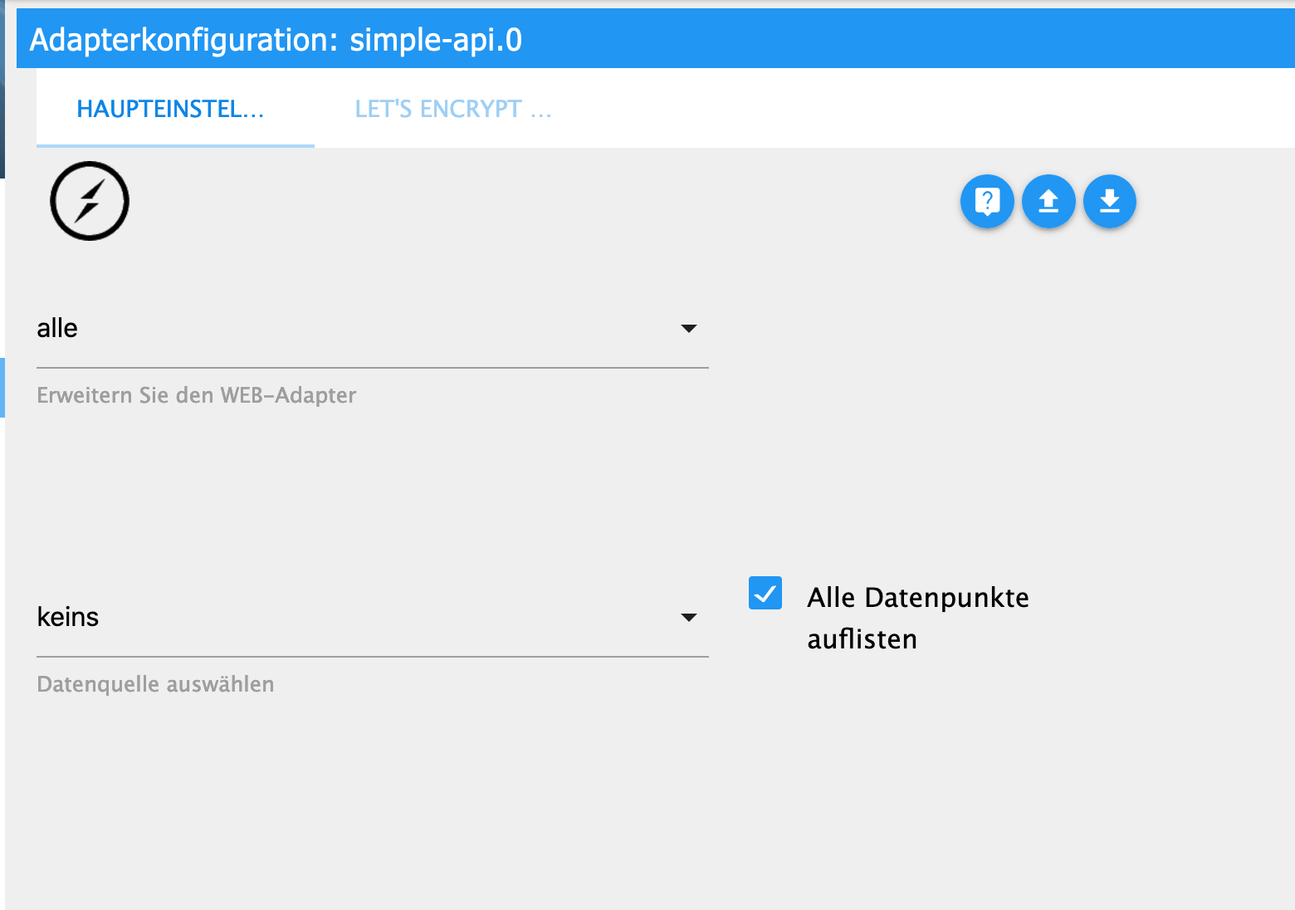Click the download configuration arrow icon
1295x910 pixels.
click(1110, 202)
